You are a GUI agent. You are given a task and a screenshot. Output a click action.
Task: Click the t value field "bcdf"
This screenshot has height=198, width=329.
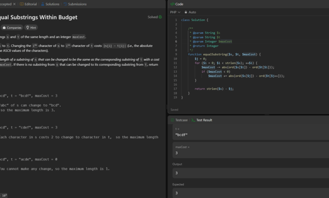click(251, 135)
